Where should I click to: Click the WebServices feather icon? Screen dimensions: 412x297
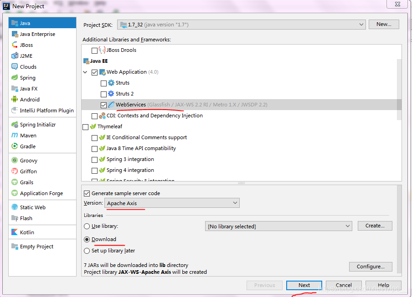pos(111,105)
